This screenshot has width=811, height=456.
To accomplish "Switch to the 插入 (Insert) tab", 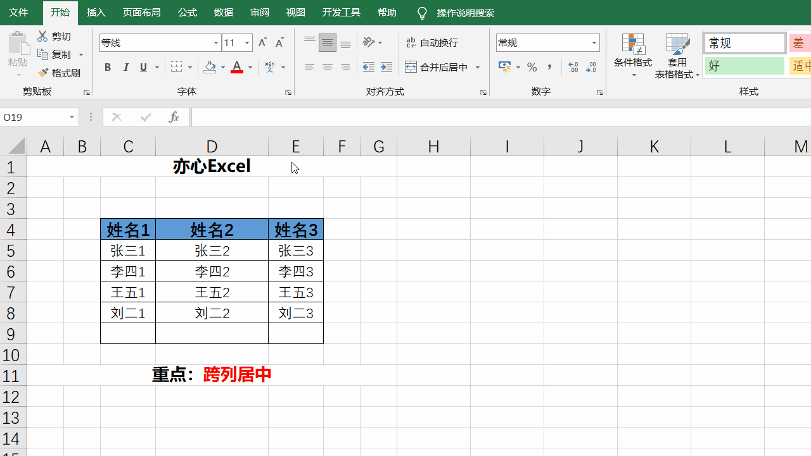I will pyautogui.click(x=96, y=13).
